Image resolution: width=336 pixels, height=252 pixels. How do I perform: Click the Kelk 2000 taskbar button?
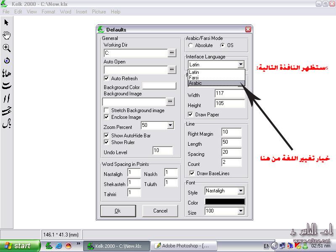coord(116,246)
